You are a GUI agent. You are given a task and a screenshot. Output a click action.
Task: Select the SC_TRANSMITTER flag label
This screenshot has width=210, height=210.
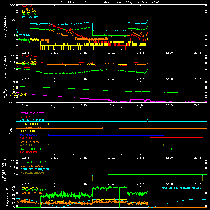click(30, 128)
